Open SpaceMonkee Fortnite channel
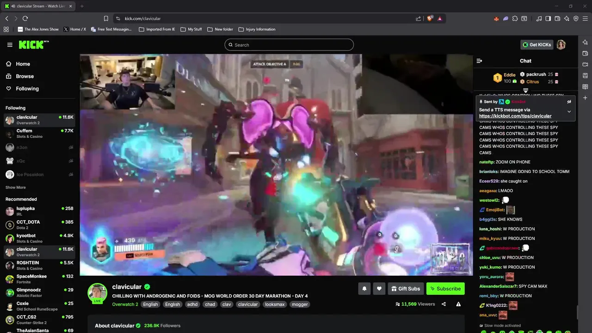The image size is (592, 333). (39, 279)
